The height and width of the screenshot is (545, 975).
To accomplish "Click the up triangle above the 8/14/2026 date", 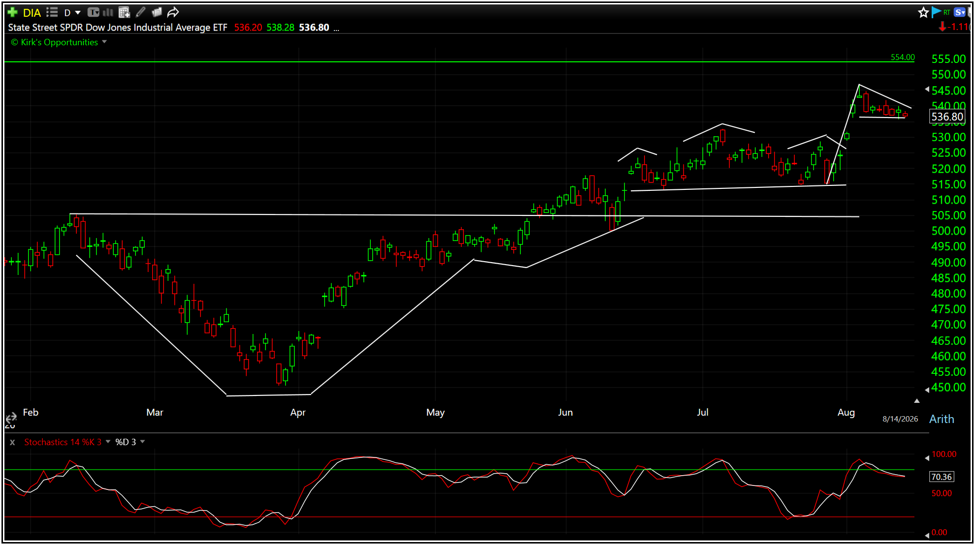I will pos(916,401).
